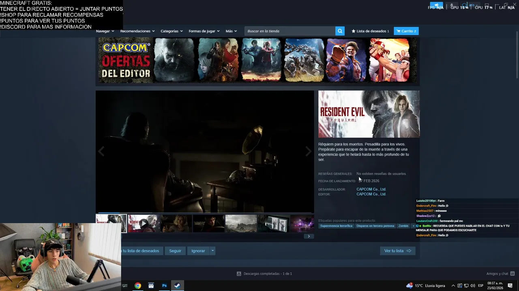The image size is (519, 291).
Task: Click the Capcom Ofertas del editor banner logo
Action: pos(126,60)
